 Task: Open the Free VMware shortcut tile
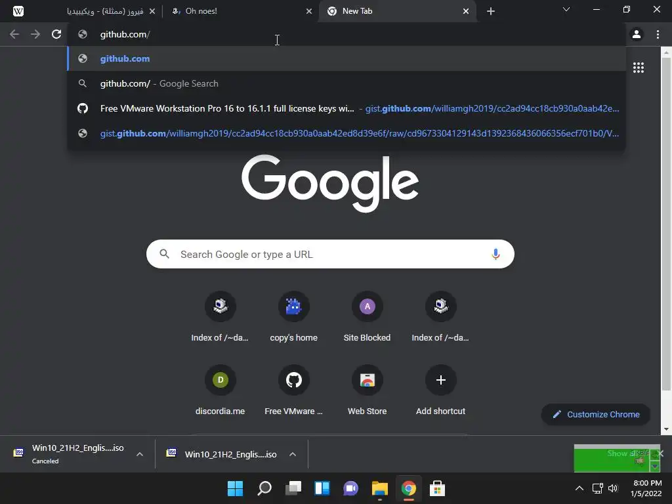[293, 390]
